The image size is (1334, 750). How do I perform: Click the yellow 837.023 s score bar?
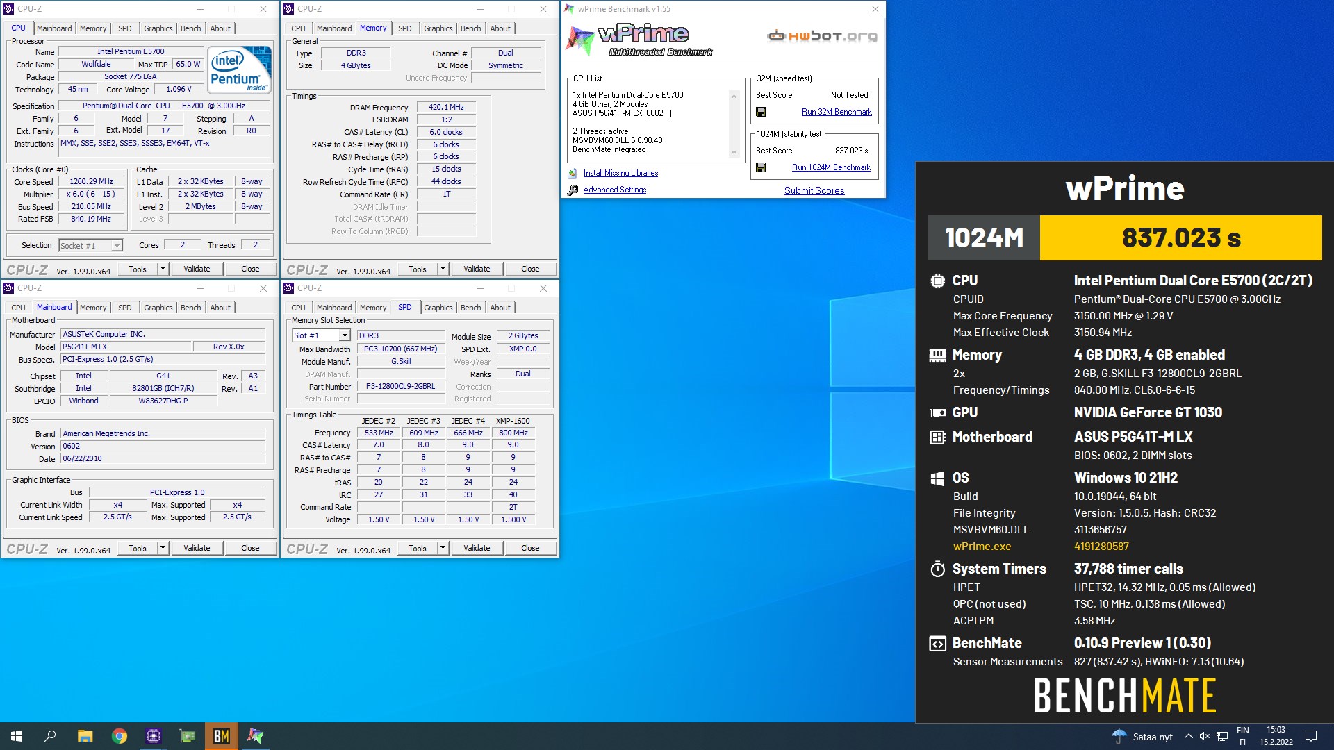coord(1180,238)
